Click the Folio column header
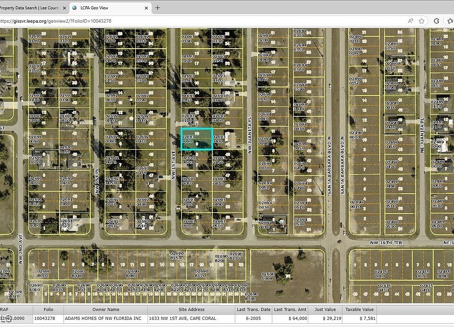The image size is (454, 327). [48, 310]
